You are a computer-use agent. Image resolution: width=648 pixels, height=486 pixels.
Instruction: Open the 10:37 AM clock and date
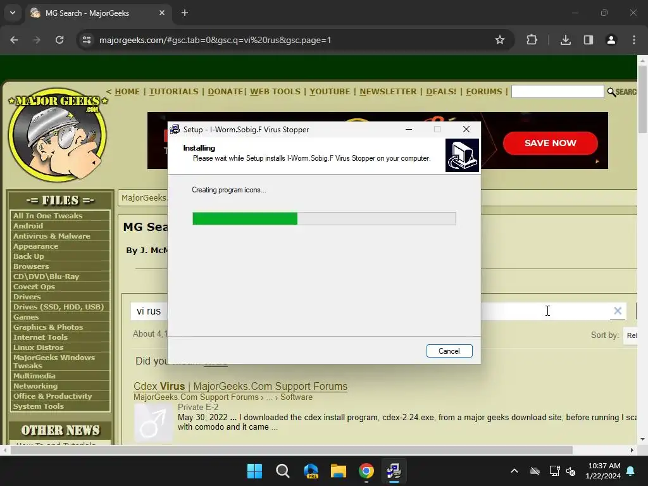point(603,471)
